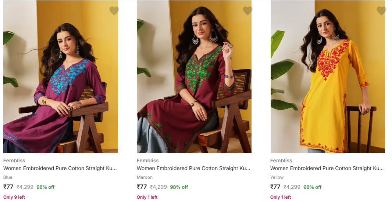Click the 98% off text on Maroon kurta

[179, 187]
